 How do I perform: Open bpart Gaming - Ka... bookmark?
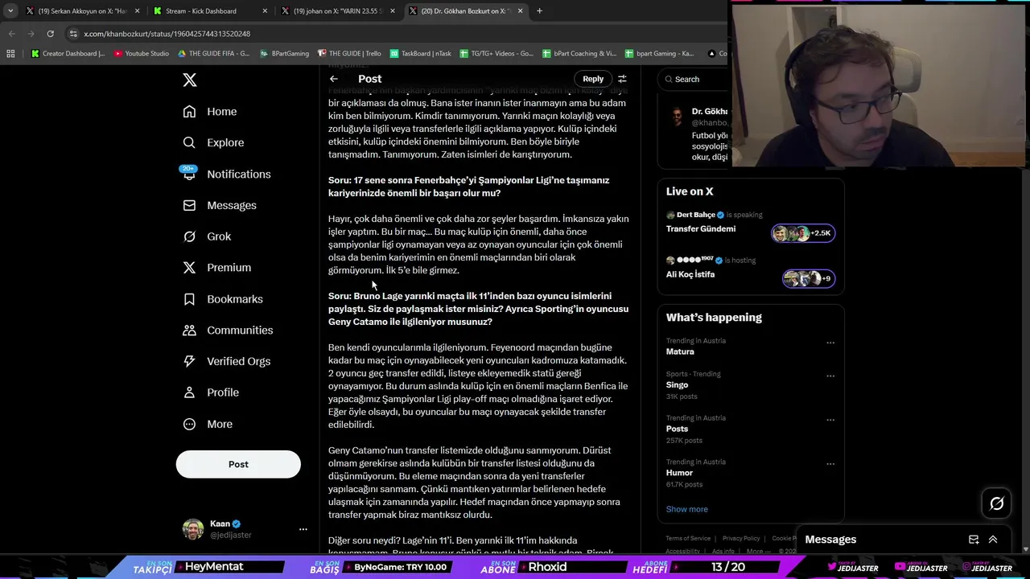point(659,54)
